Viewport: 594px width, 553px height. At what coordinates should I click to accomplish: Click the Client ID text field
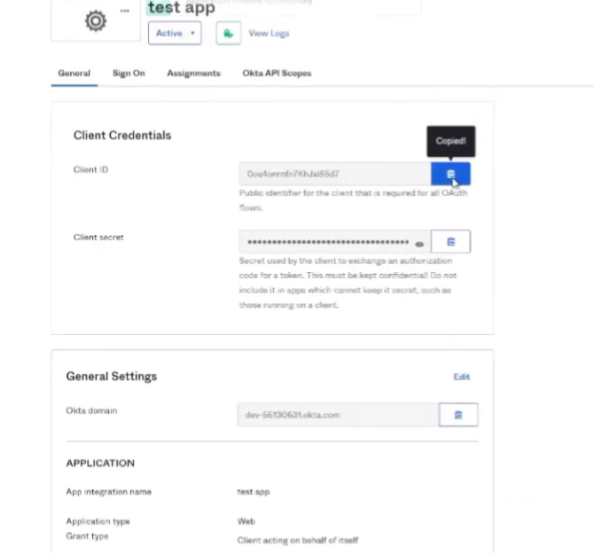point(335,174)
